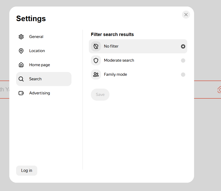This screenshot has height=191, width=221.
Task: Click the Filter search results heading
Action: 112,34
